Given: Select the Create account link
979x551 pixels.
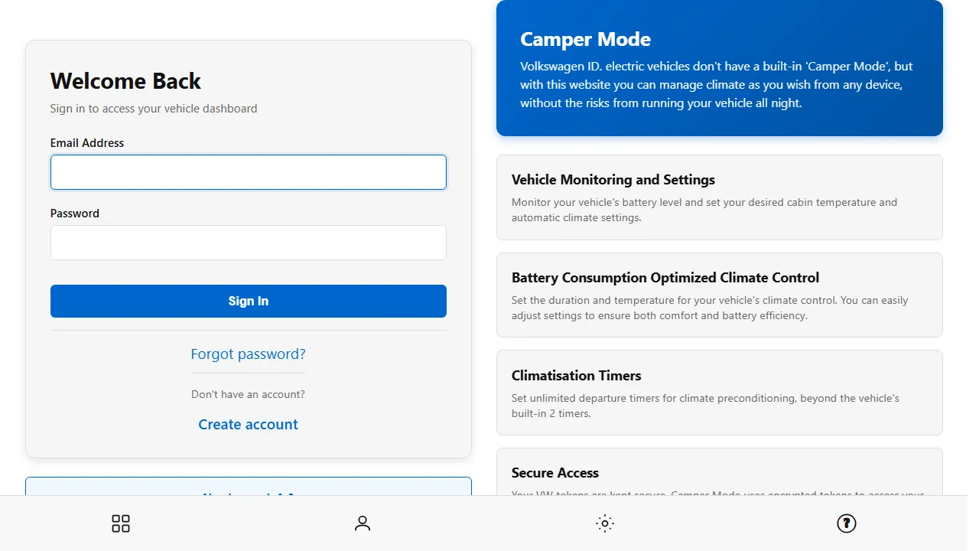Looking at the screenshot, I should (248, 424).
